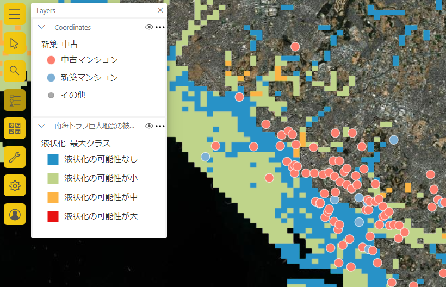Open more options for Coordinates layer
Screen dimensions: 446x287
160,27
